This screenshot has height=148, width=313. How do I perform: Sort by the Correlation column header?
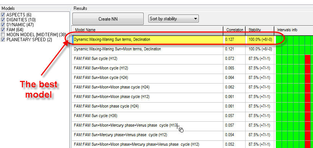(234, 30)
